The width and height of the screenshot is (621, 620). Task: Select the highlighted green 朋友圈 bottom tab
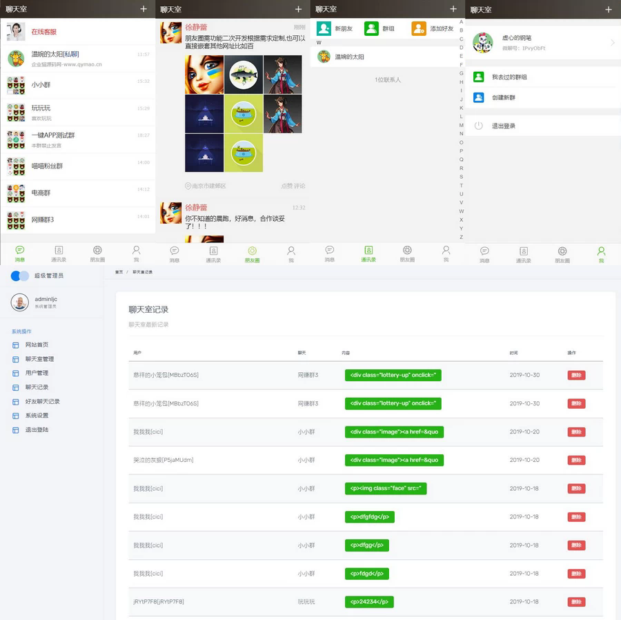(252, 253)
